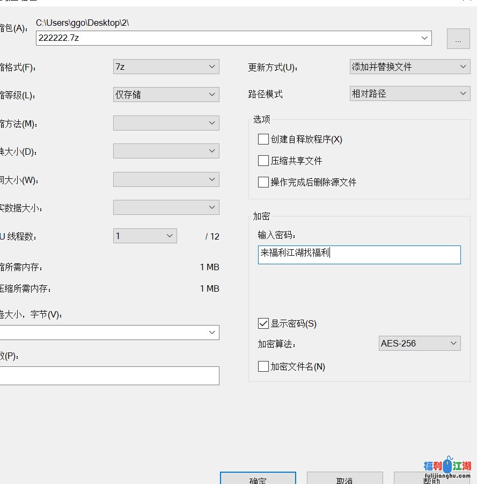Check the 压缩共享文件 option
The width and height of the screenshot is (477, 484).
[263, 161]
